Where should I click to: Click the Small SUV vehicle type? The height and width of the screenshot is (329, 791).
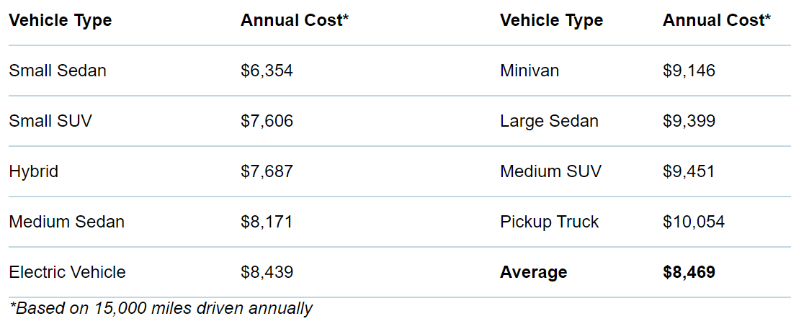point(50,121)
